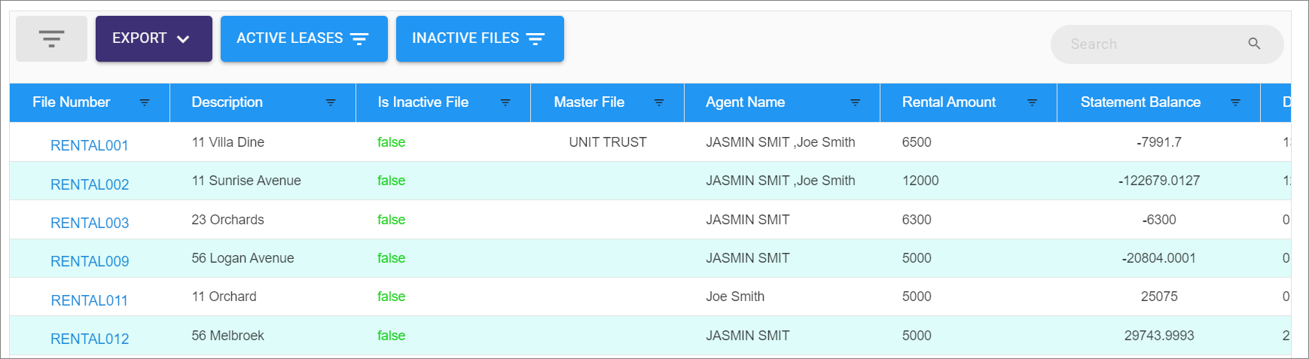Image resolution: width=1309 pixels, height=359 pixels.
Task: Filter the Master File column
Action: [x=659, y=102]
